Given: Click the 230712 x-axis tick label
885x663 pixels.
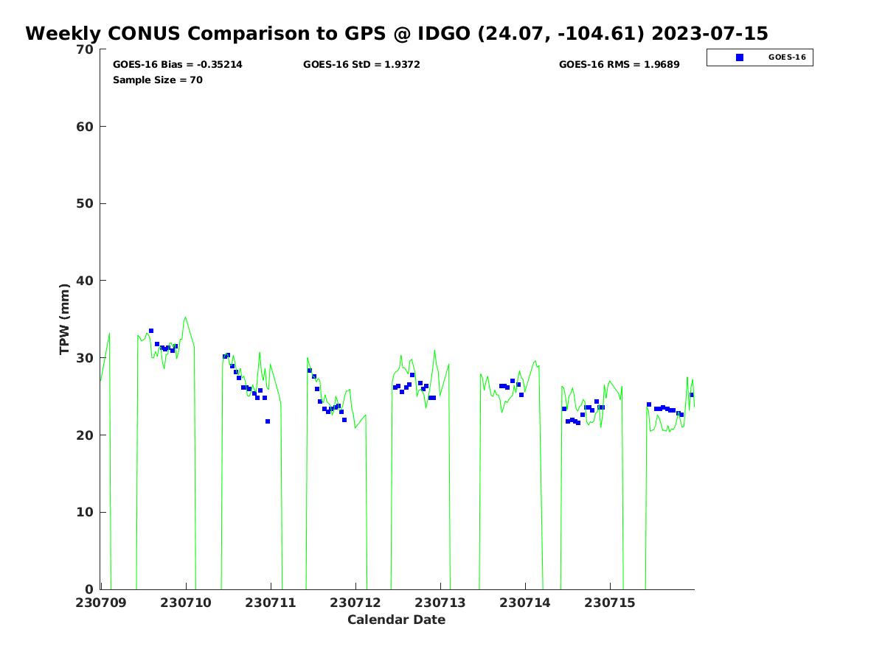Looking at the screenshot, I should pyautogui.click(x=355, y=603).
